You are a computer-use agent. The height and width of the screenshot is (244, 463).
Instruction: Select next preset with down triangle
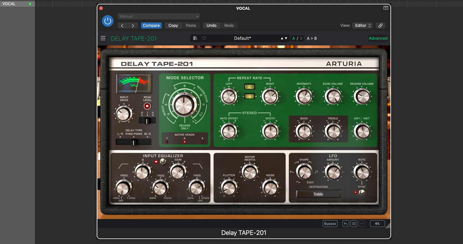pyautogui.click(x=286, y=38)
